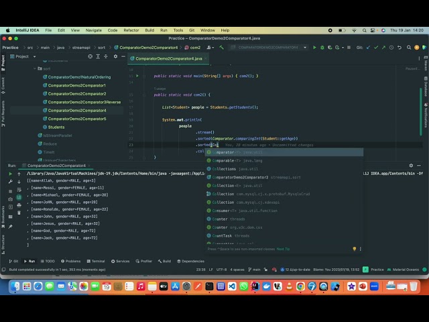Collapse all in the Project panel
The width and height of the screenshot is (429, 322).
click(106, 56)
